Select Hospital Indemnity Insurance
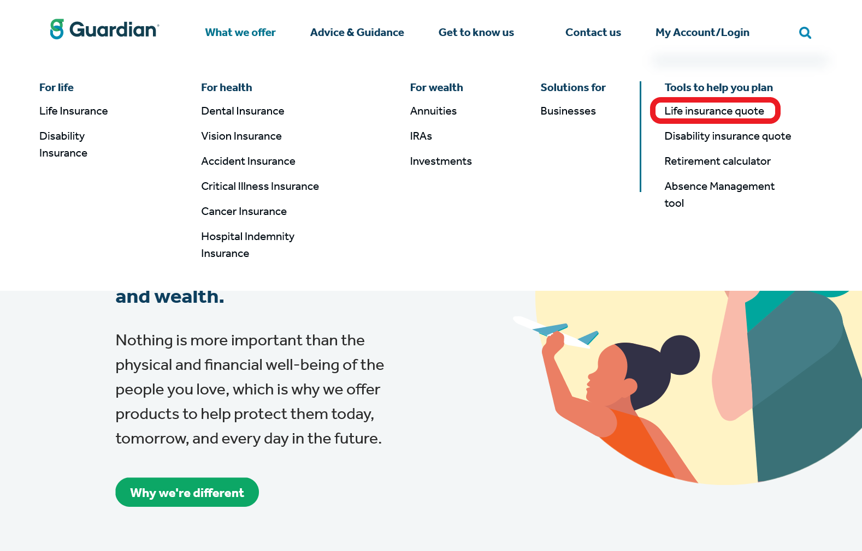Image resolution: width=862 pixels, height=551 pixels. 247,244
